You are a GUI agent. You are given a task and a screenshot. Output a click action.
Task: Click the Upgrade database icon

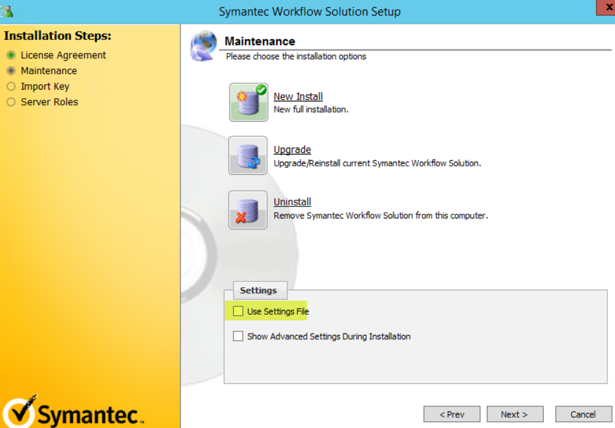pyautogui.click(x=248, y=155)
